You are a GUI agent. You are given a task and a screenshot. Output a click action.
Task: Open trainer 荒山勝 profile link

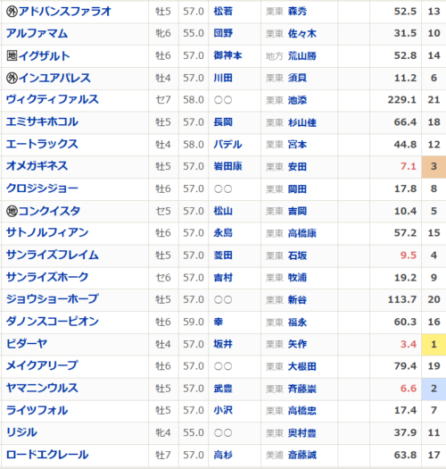301,56
